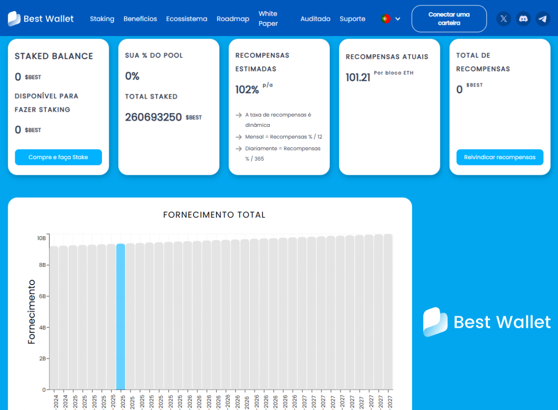558x410 pixels.
Task: Open the Roadmap menu item
Action: tap(233, 19)
